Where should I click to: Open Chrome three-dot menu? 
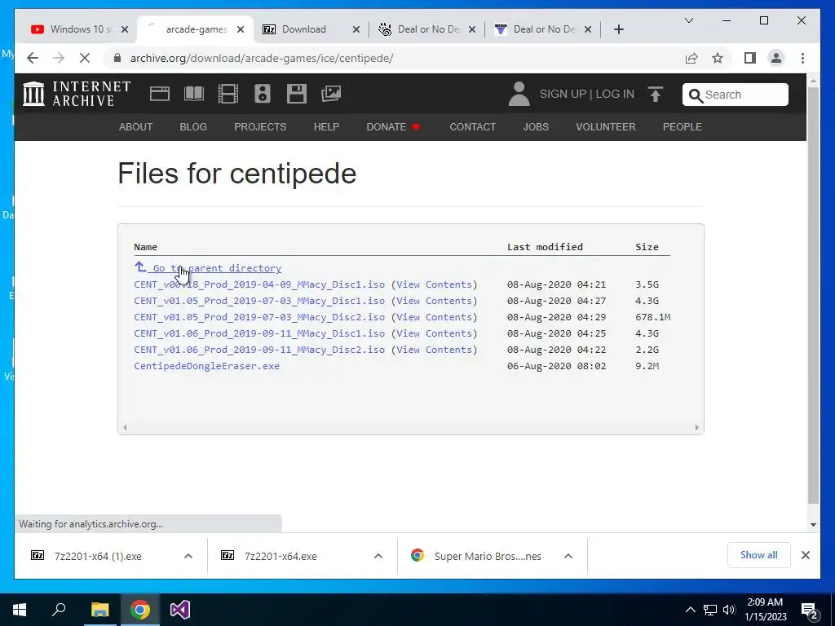pos(802,58)
